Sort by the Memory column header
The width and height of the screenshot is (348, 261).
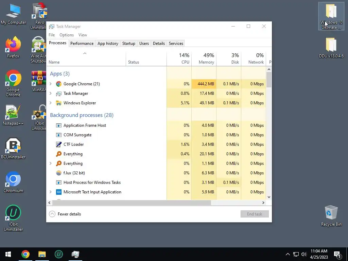point(204,59)
